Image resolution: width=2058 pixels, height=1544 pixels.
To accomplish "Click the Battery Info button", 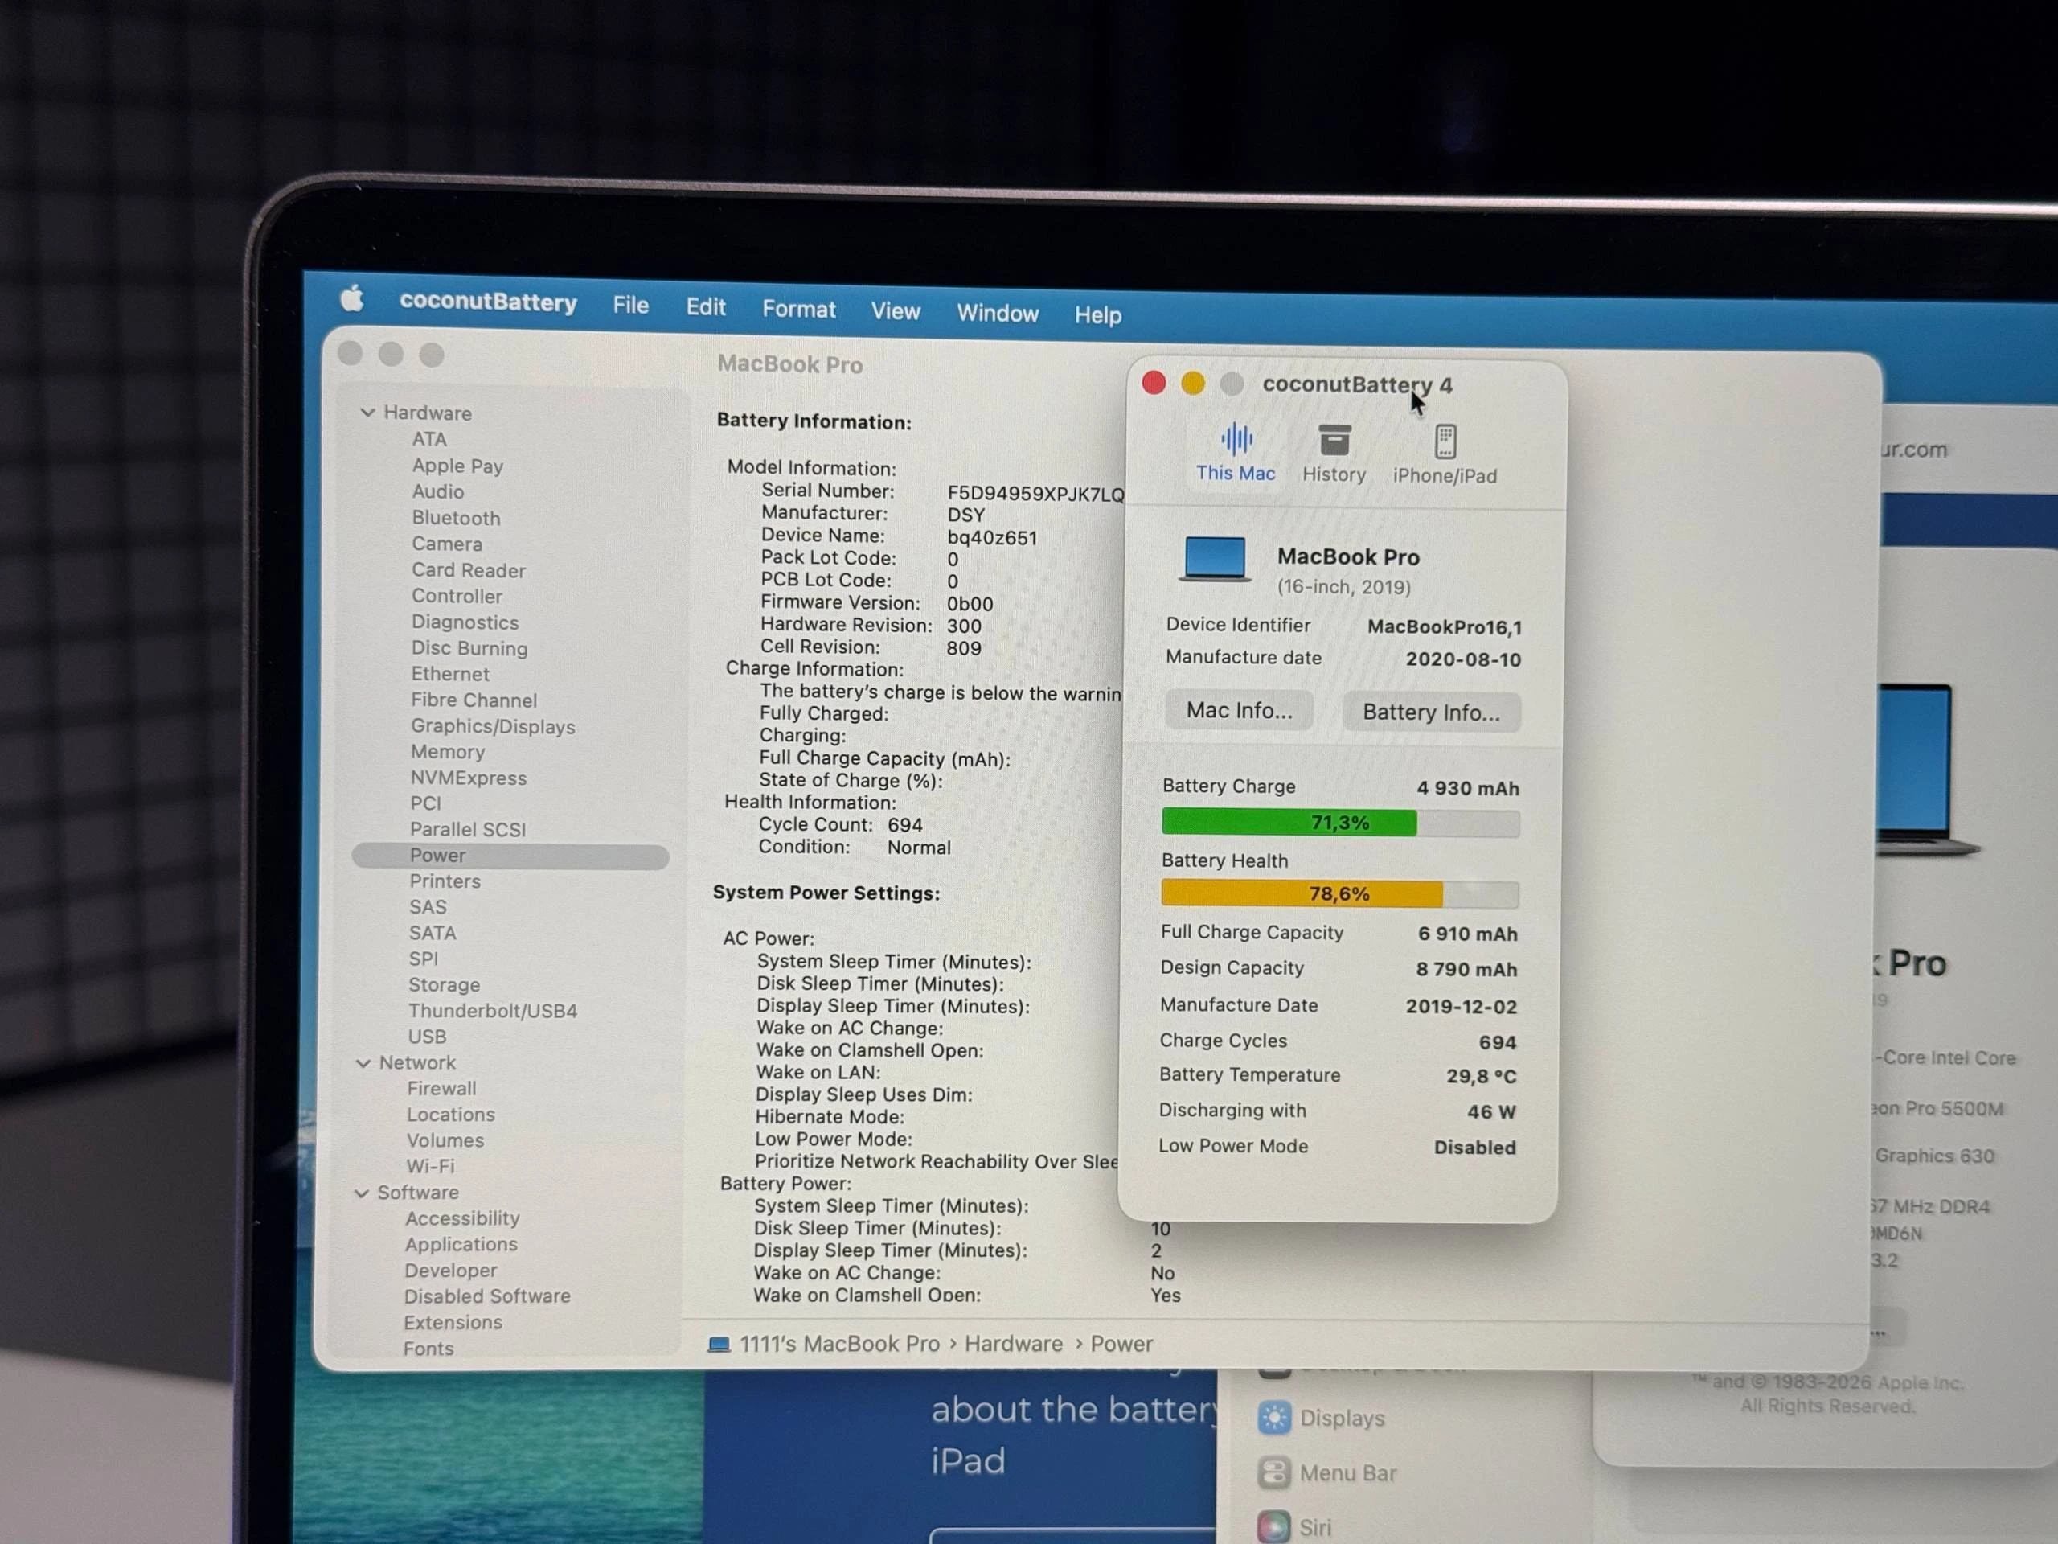I will pos(1432,712).
